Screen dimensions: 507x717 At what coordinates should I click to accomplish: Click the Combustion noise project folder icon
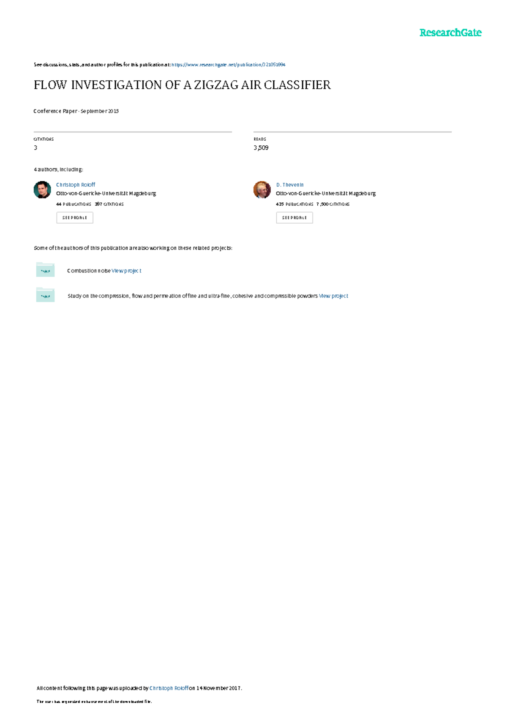tap(45, 270)
